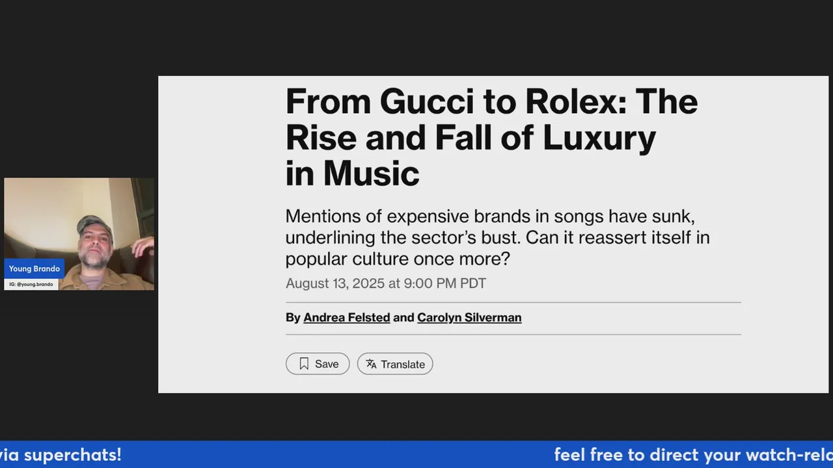Screen dimensions: 833x468
Task: Select the presenter webcam video thumbnail
Action: (x=79, y=234)
